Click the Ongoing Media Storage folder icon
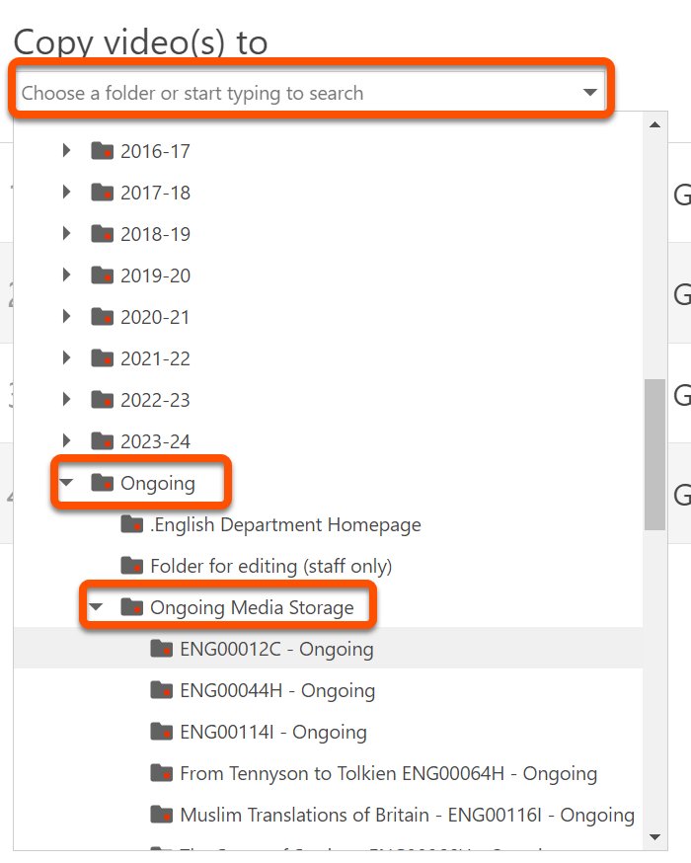This screenshot has height=863, width=691. [x=131, y=607]
